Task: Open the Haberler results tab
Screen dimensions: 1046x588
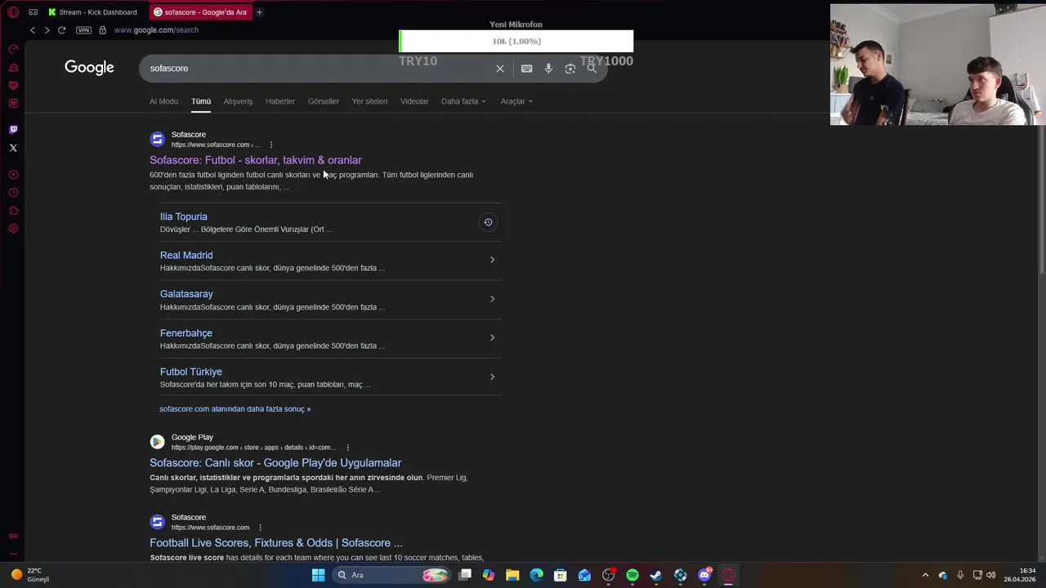Action: (x=279, y=101)
